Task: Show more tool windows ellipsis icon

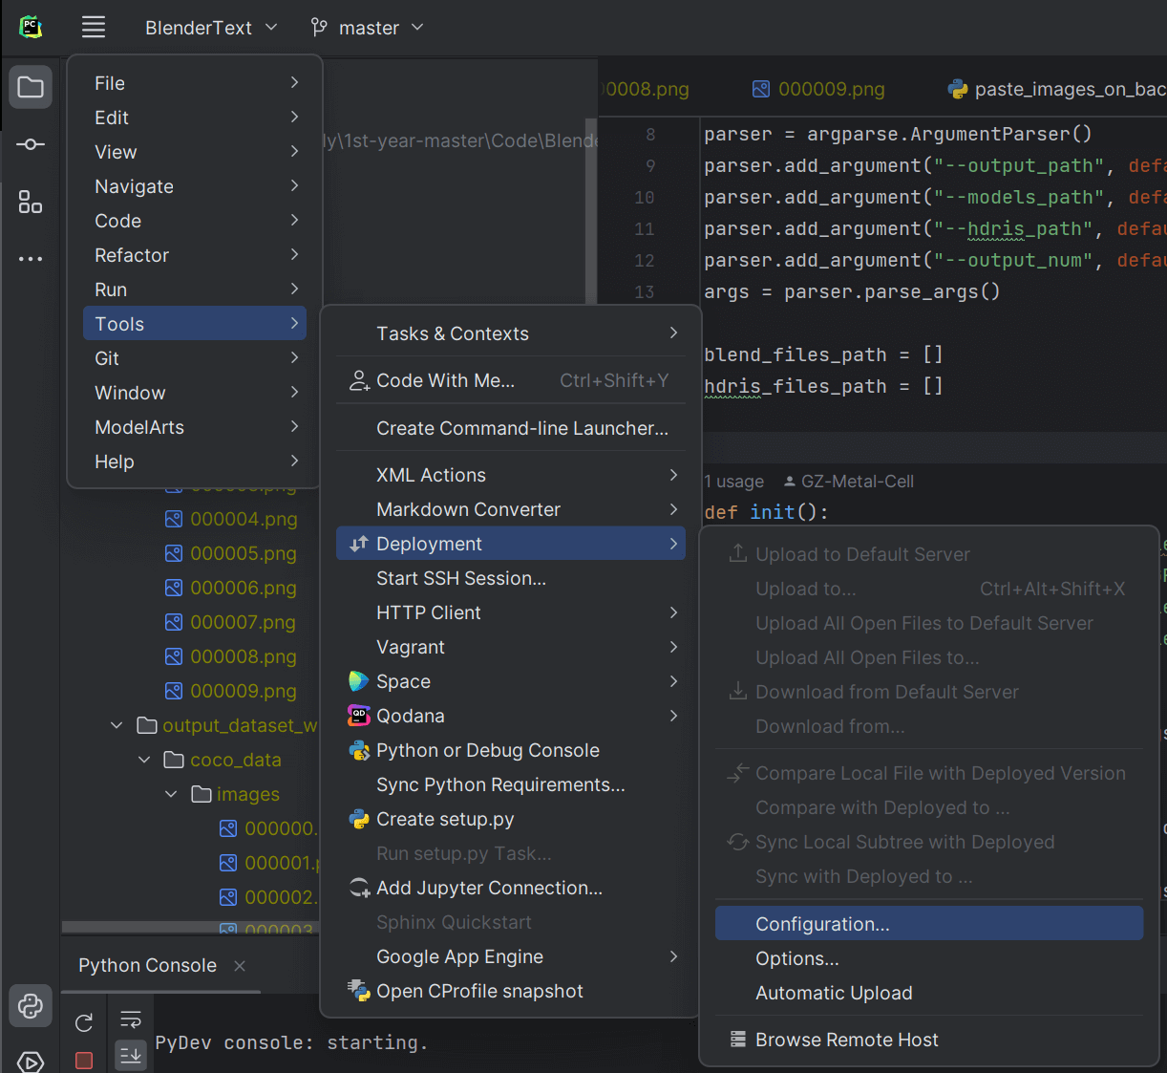Action: [31, 259]
